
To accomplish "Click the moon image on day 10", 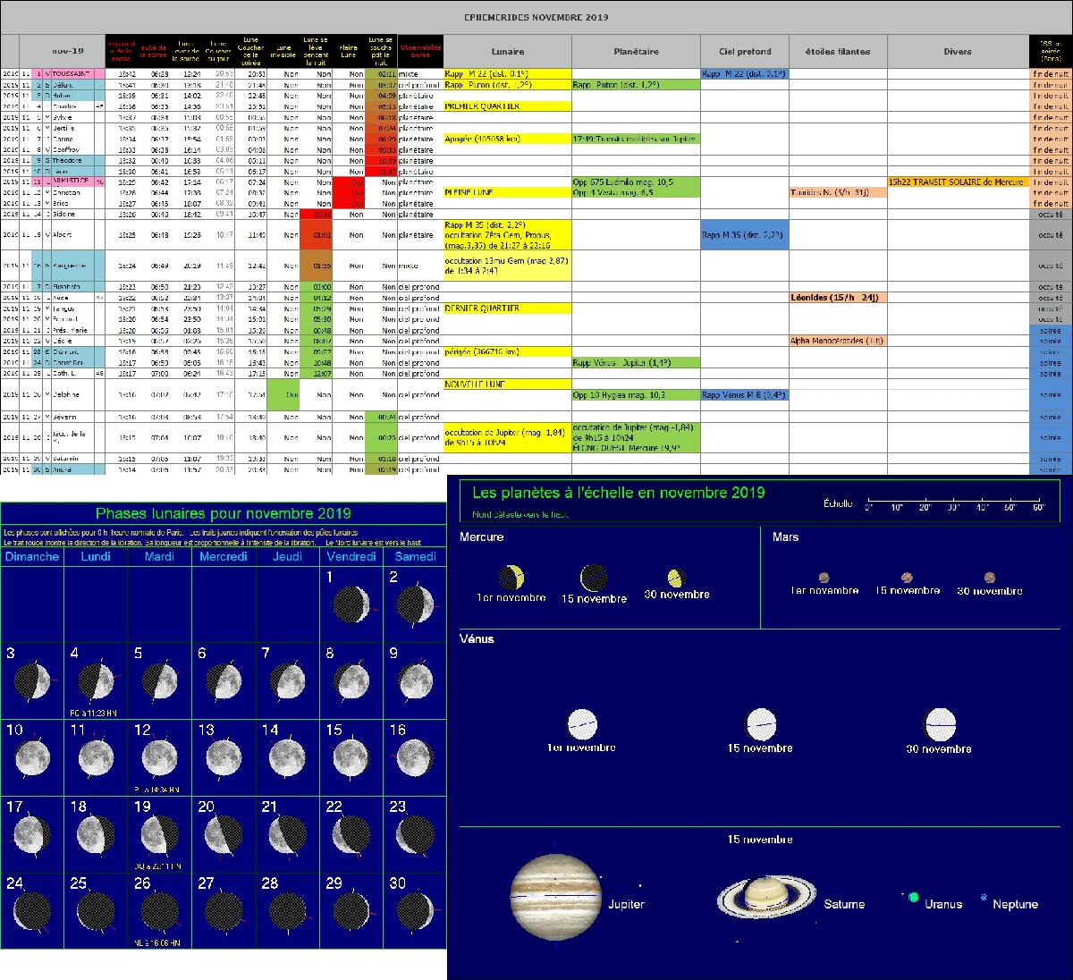I will point(32,756).
